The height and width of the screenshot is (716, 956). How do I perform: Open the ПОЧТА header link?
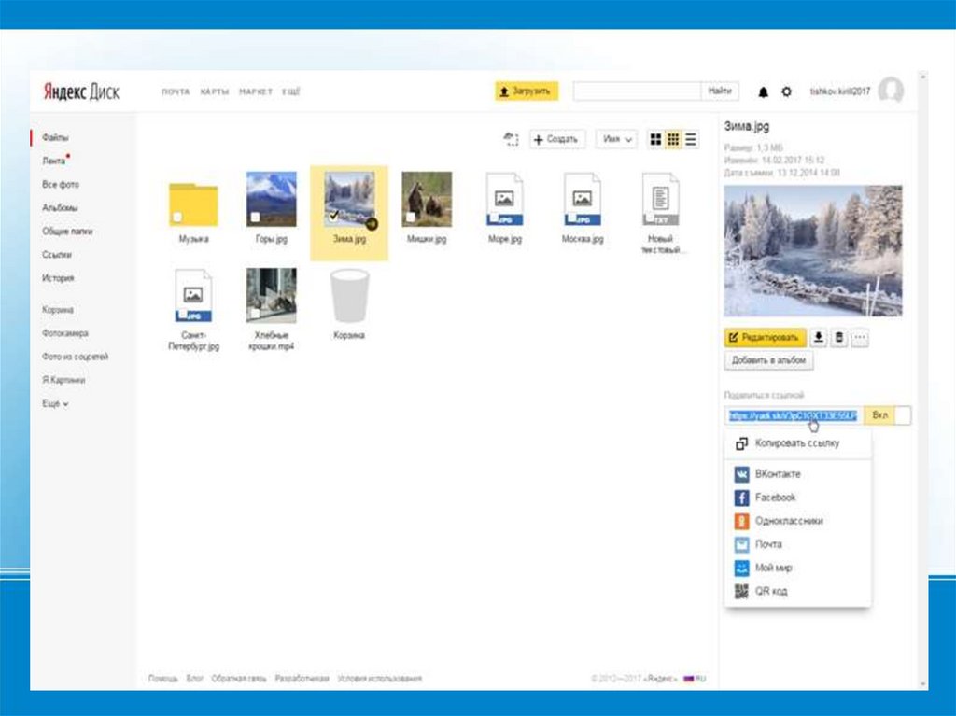(x=176, y=91)
